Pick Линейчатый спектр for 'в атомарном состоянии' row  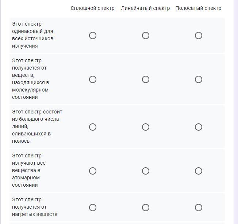146,171
